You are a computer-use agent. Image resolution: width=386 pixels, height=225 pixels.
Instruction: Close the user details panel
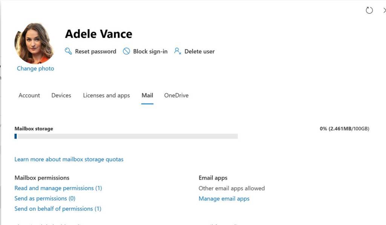point(384,11)
